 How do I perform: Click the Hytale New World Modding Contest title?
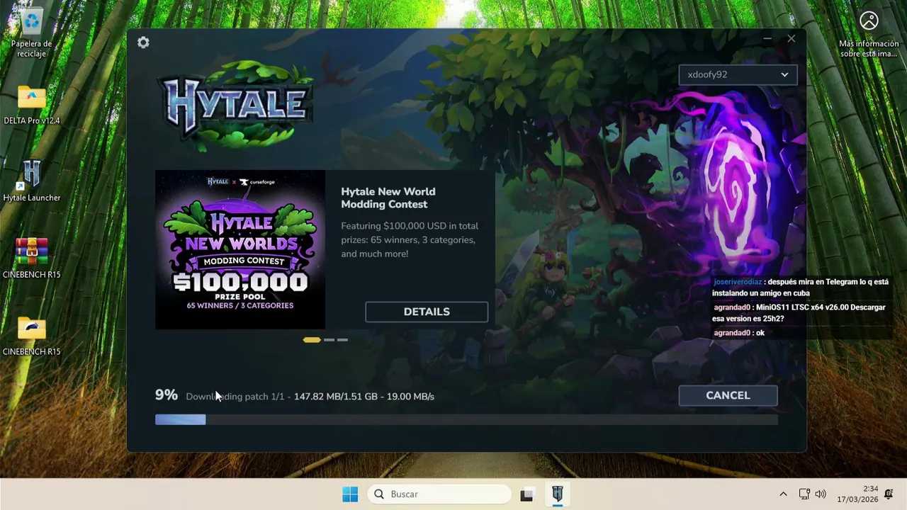coord(388,198)
